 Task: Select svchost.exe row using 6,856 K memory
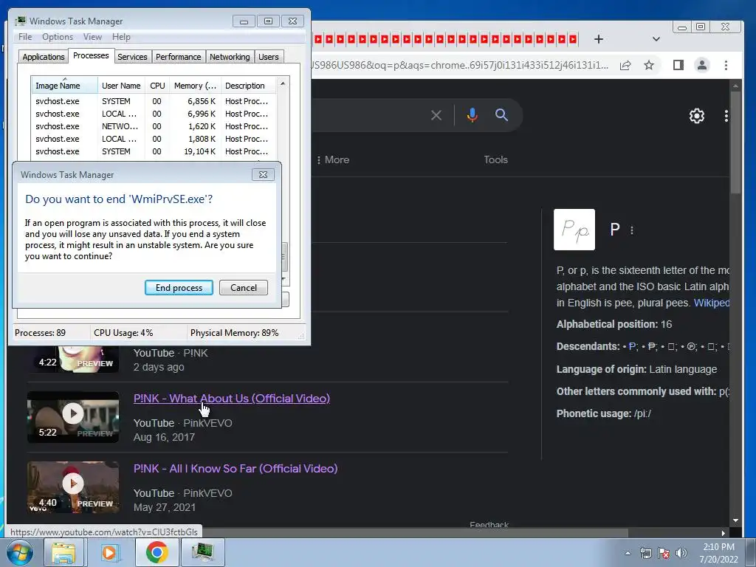click(x=154, y=101)
